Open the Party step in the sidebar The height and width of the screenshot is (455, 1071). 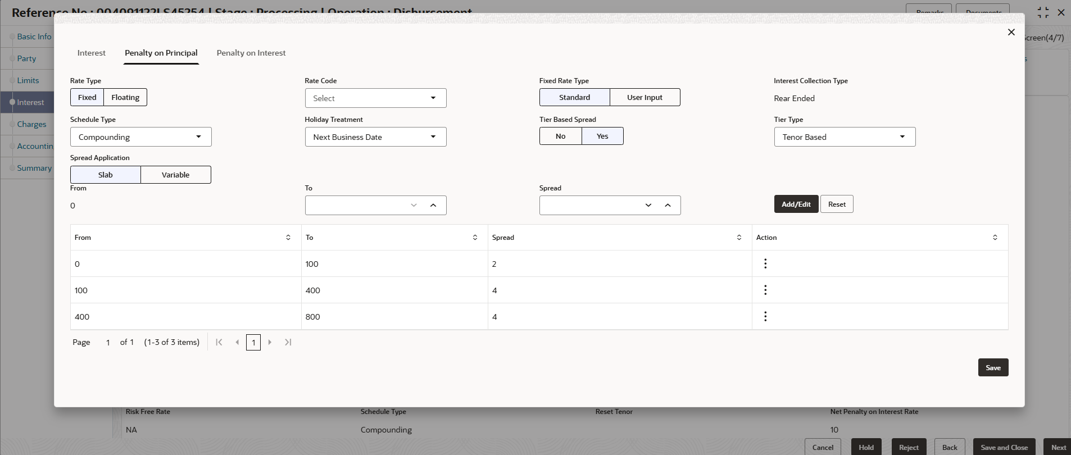point(26,58)
